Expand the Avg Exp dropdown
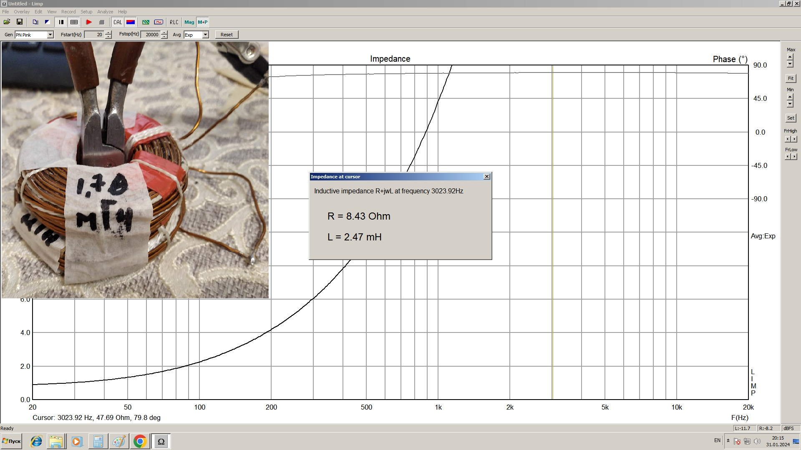This screenshot has height=450, width=801. (205, 35)
